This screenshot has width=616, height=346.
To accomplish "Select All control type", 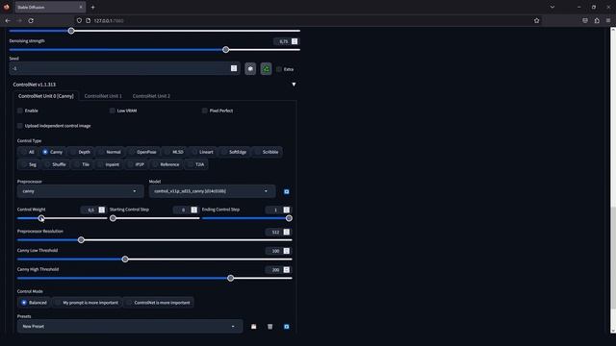I will pyautogui.click(x=27, y=152).
